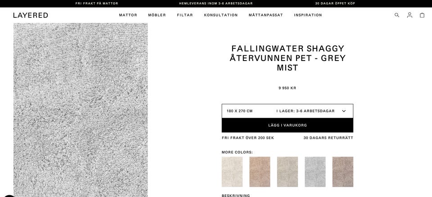Open the shopping bag icon
Image resolution: width=432 pixels, height=197 pixels.
tap(422, 15)
